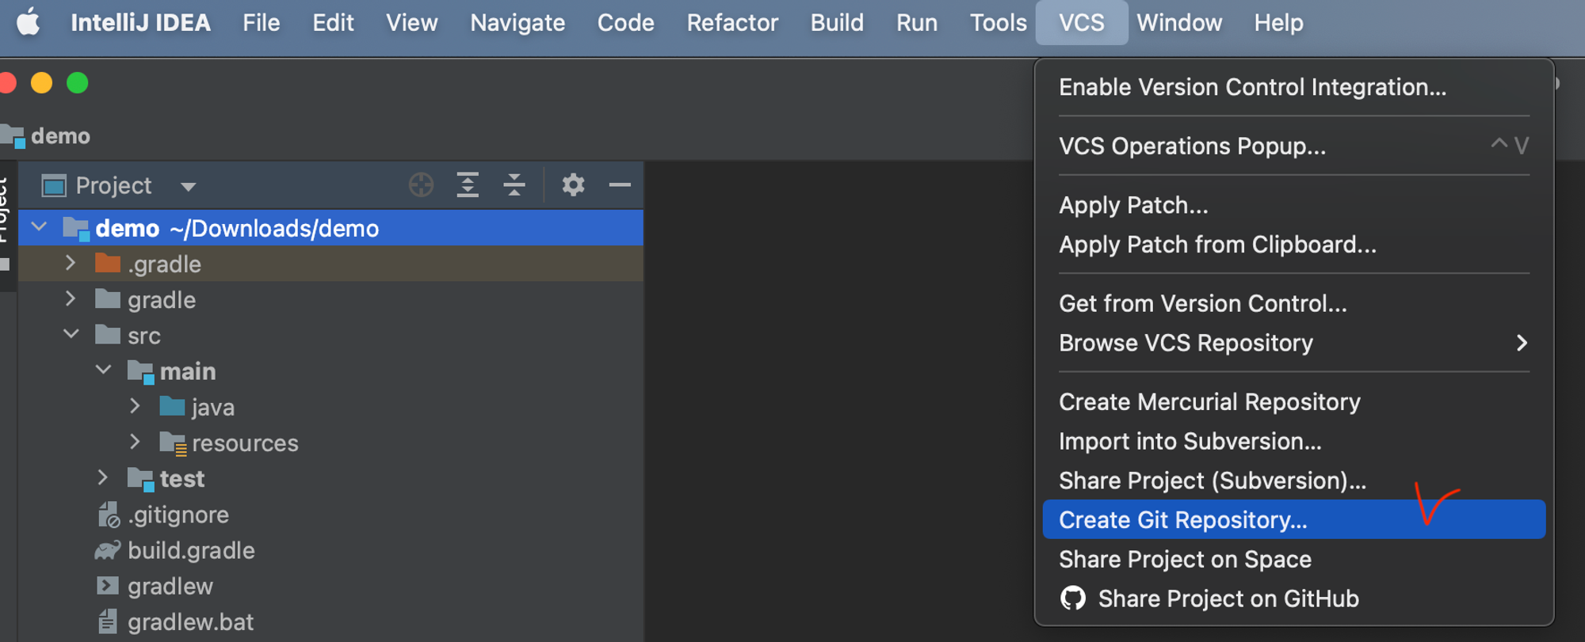Viewport: 1585px width, 642px height.
Task: Click the locate file crosshair icon
Action: pyautogui.click(x=421, y=185)
